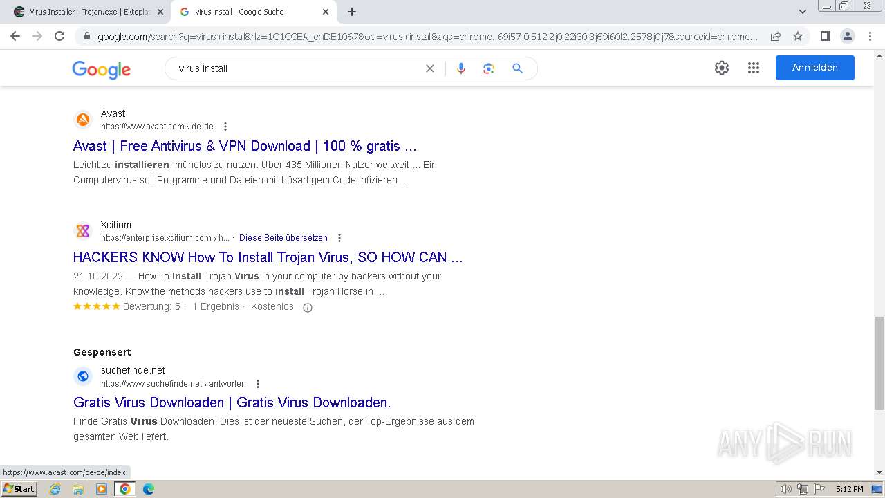Open Avast Free Antivirus result link
Image resolution: width=885 pixels, height=498 pixels.
tap(245, 146)
